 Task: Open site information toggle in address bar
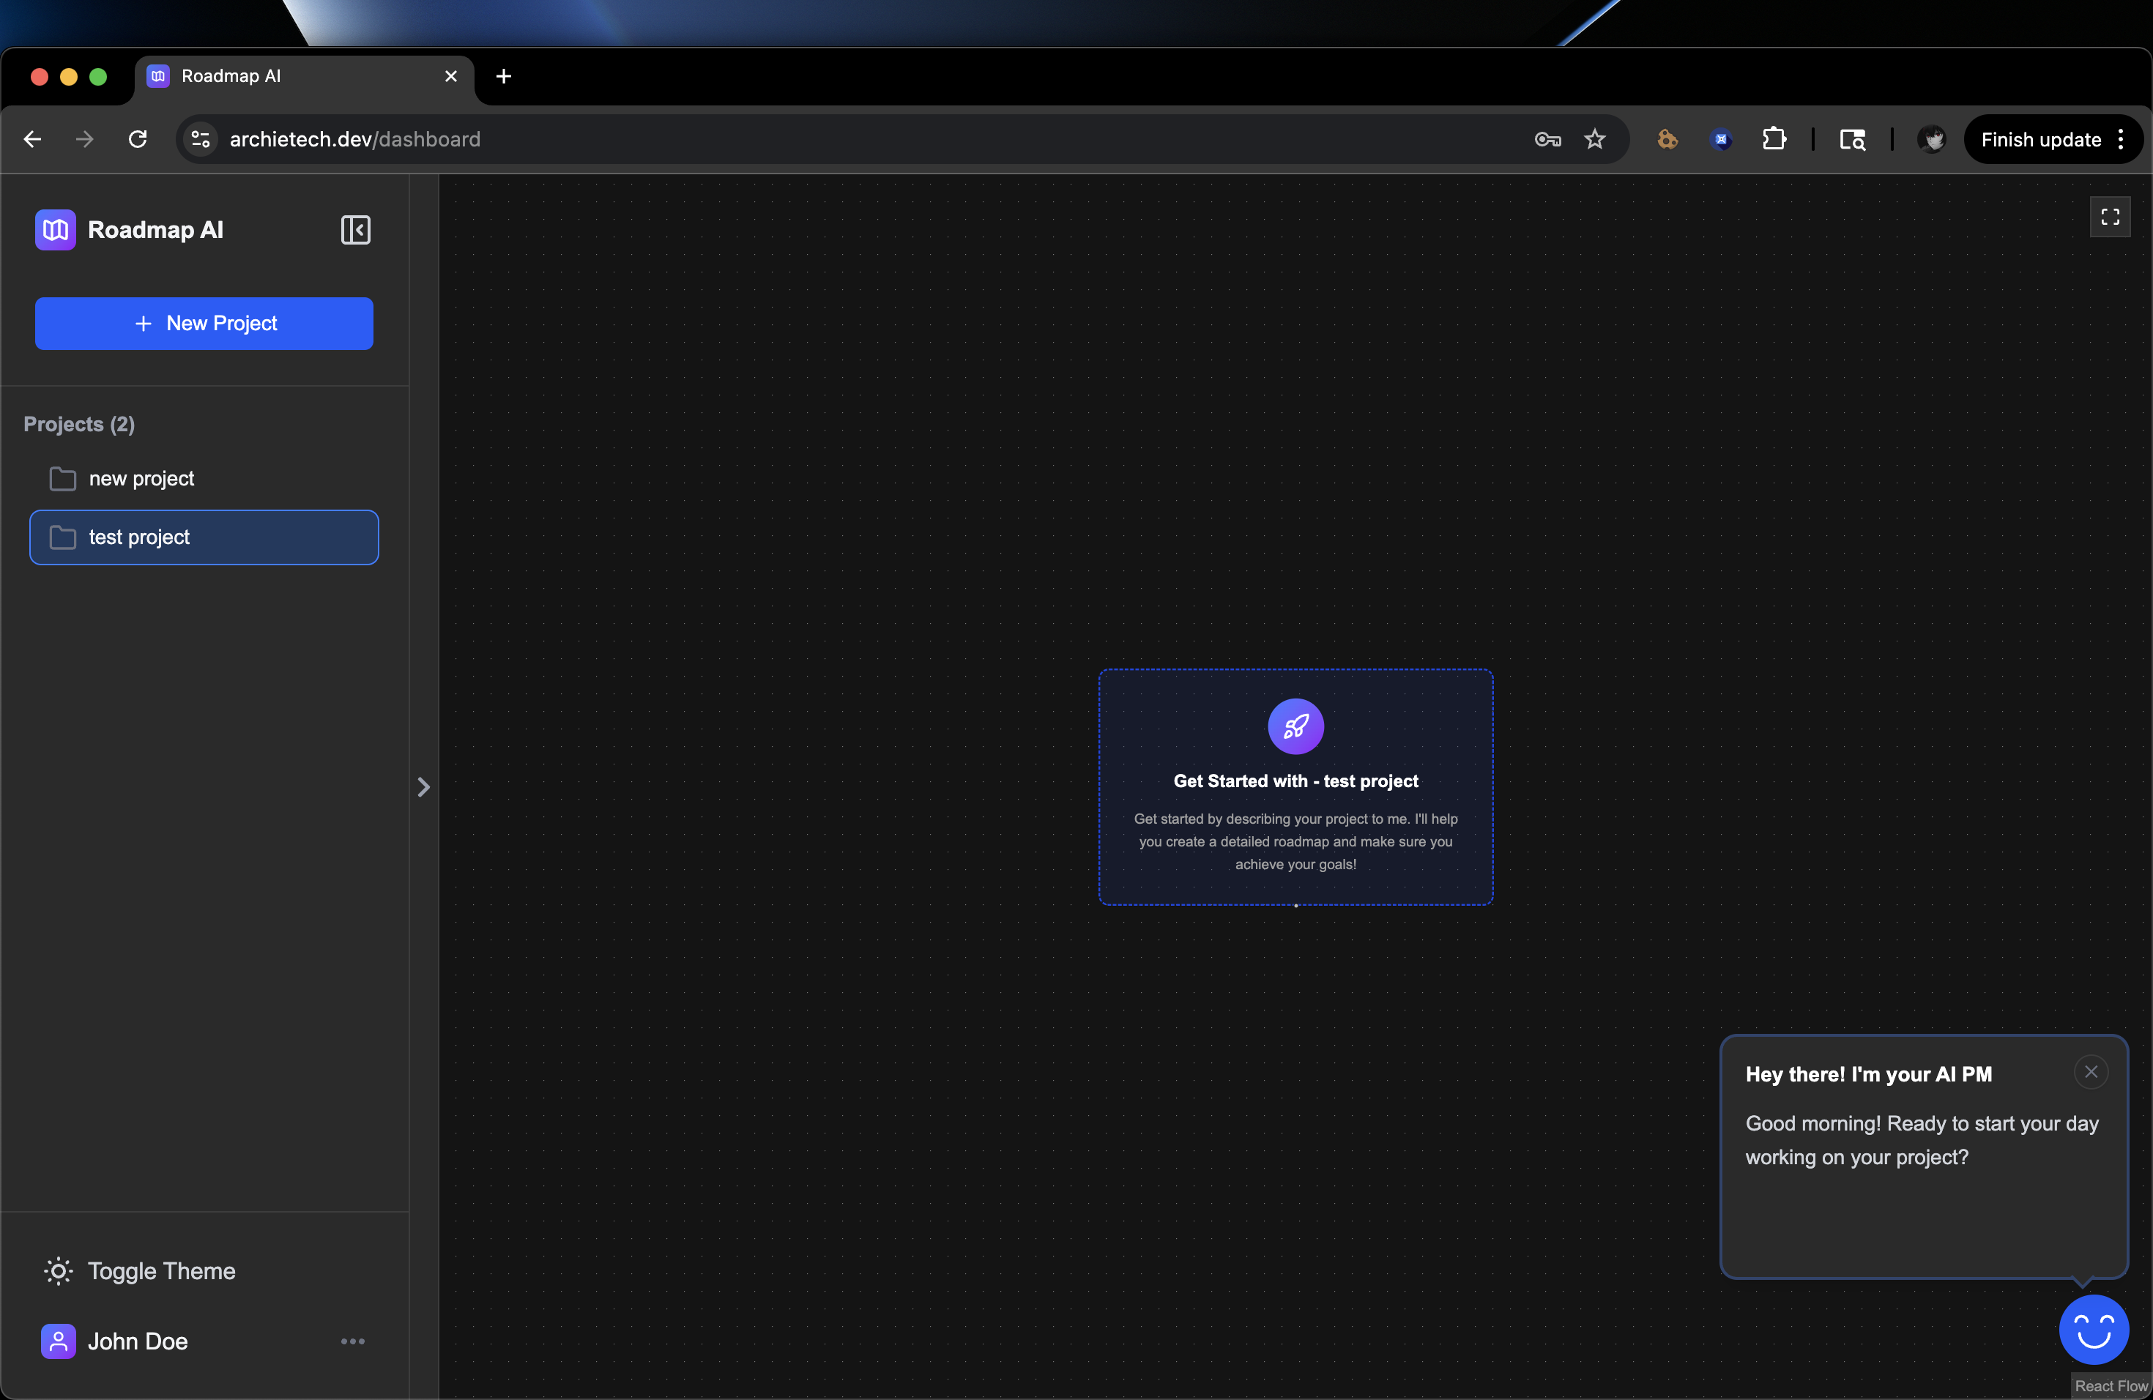[201, 139]
